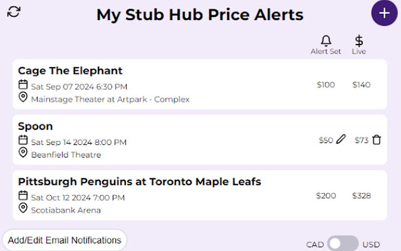Image resolution: width=401 pixels, height=251 pixels.
Task: Open the Spoon event alert
Action: click(35, 126)
